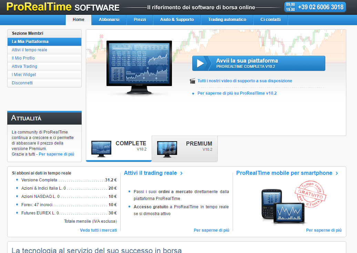Click the slogan Il riferimento dei software di borsa online
The image size is (357, 253).
(x=201, y=8)
